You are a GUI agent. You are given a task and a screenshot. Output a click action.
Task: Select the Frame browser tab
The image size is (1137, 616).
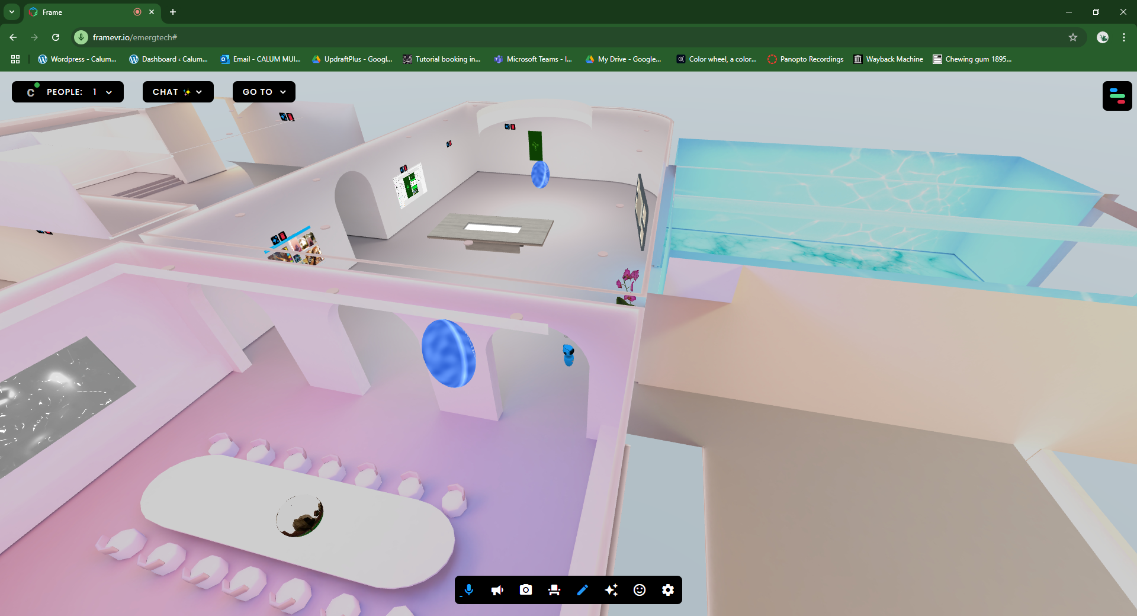pos(83,12)
